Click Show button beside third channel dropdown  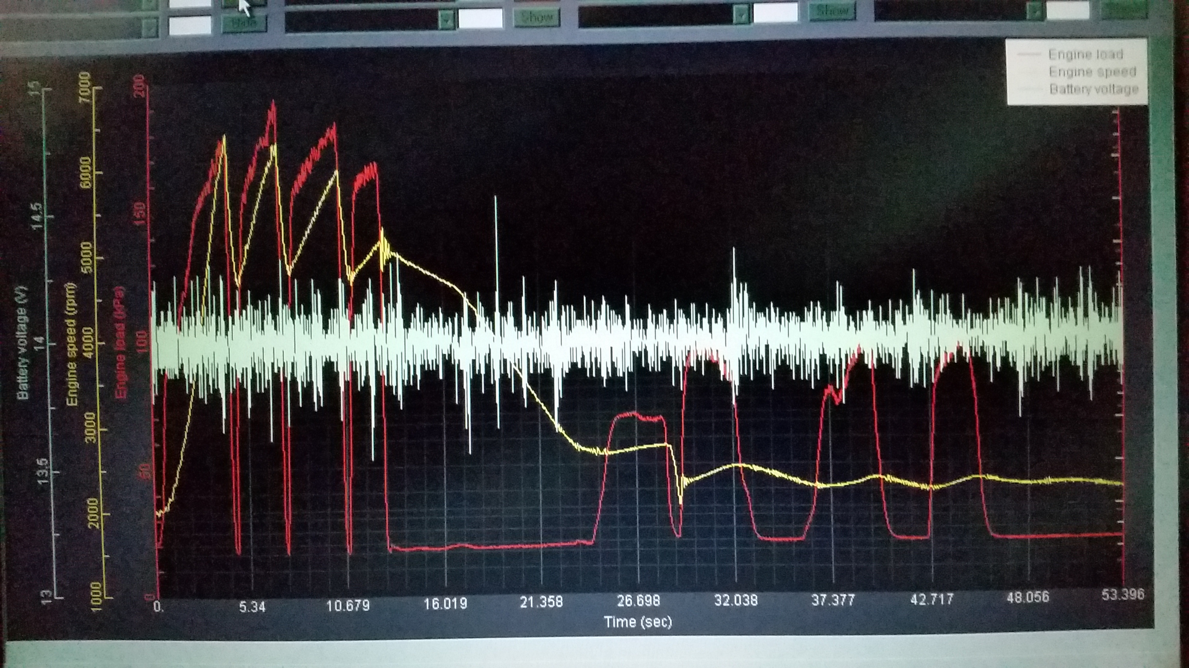tap(832, 12)
